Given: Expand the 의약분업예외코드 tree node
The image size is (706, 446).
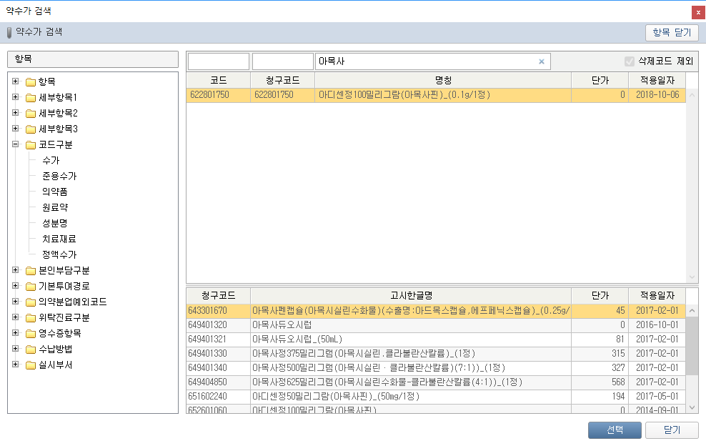Looking at the screenshot, I should (x=15, y=302).
